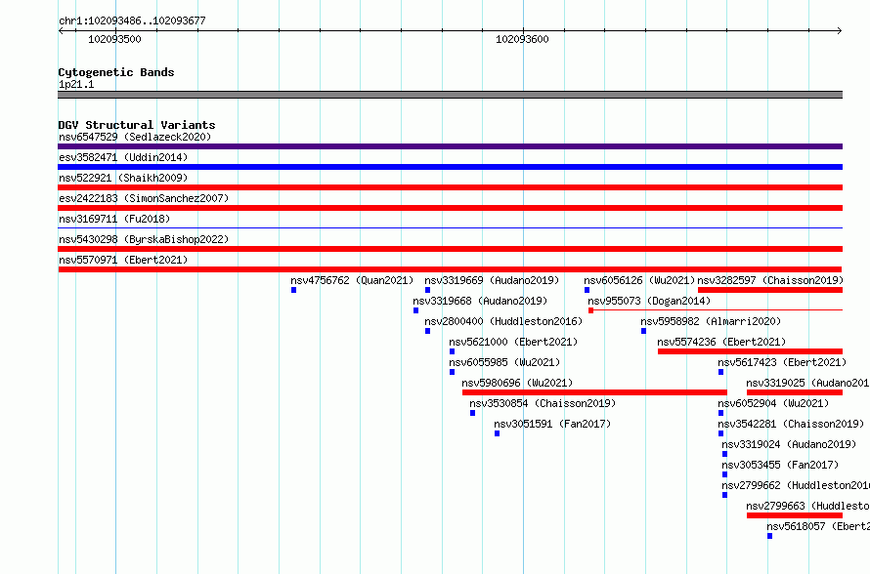Open the nsv955073 (Dogan2014) label
Viewport: 870px width, 574px height.
649,301
